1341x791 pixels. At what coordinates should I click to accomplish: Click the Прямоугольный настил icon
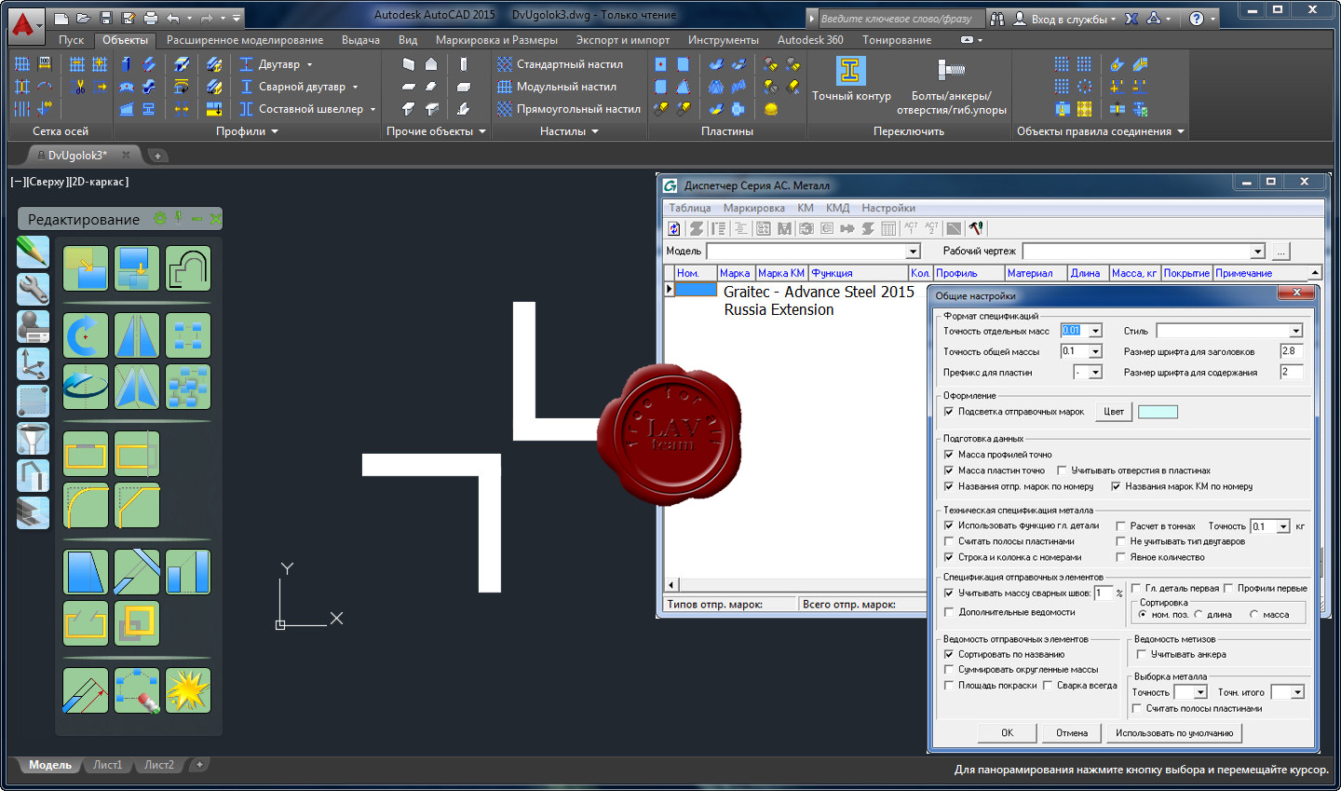pyautogui.click(x=505, y=109)
